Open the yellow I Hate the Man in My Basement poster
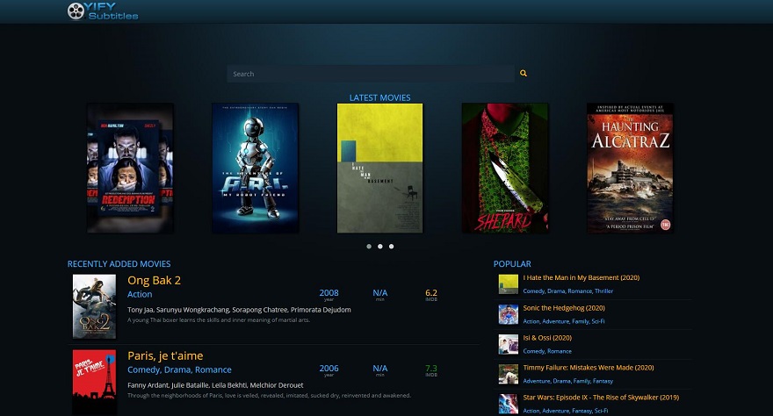 click(379, 168)
